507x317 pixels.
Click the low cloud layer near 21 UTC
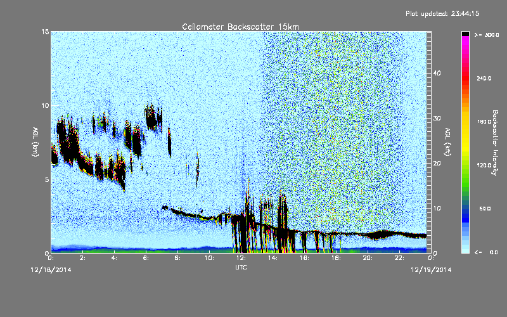point(383,235)
